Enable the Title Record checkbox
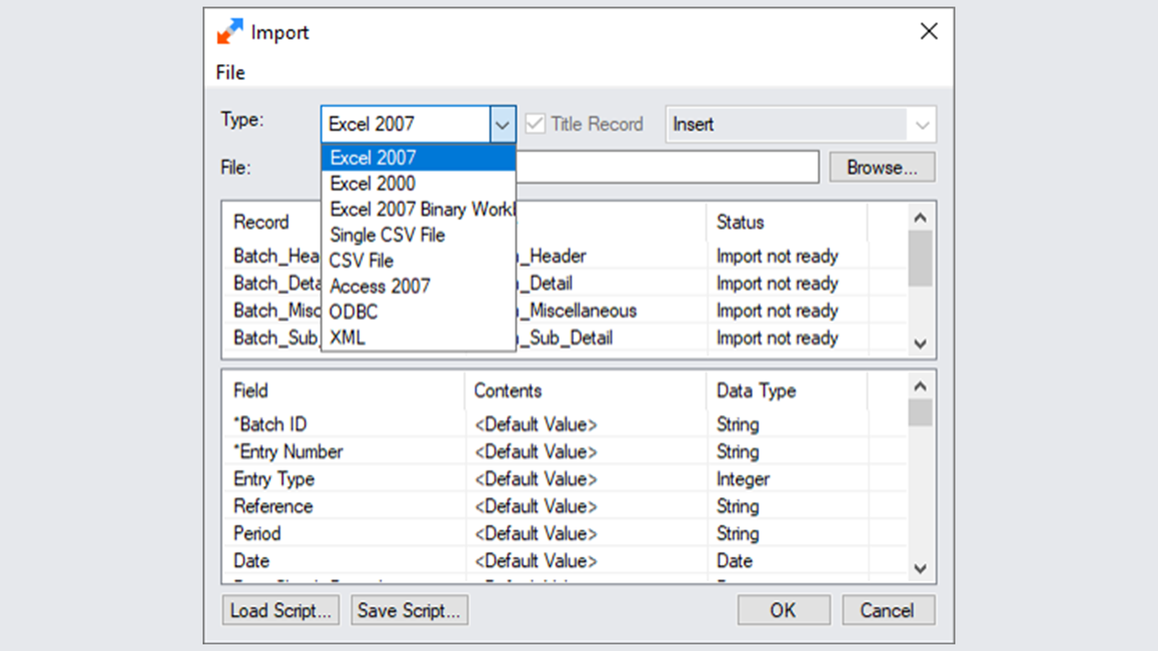Image resolution: width=1158 pixels, height=651 pixels. coord(536,124)
